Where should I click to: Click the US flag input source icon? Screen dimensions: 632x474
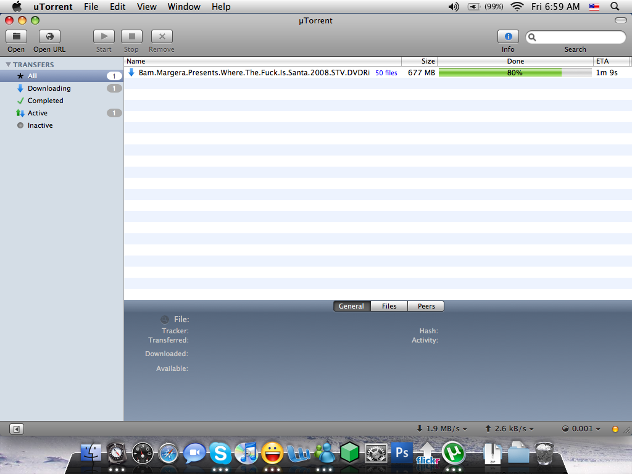pos(594,7)
